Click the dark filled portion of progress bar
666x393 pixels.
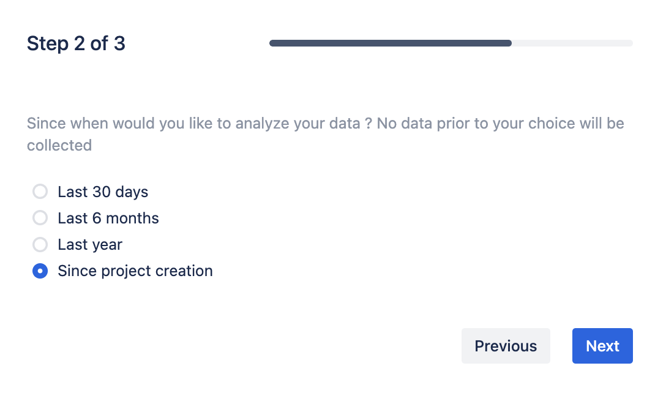point(390,43)
